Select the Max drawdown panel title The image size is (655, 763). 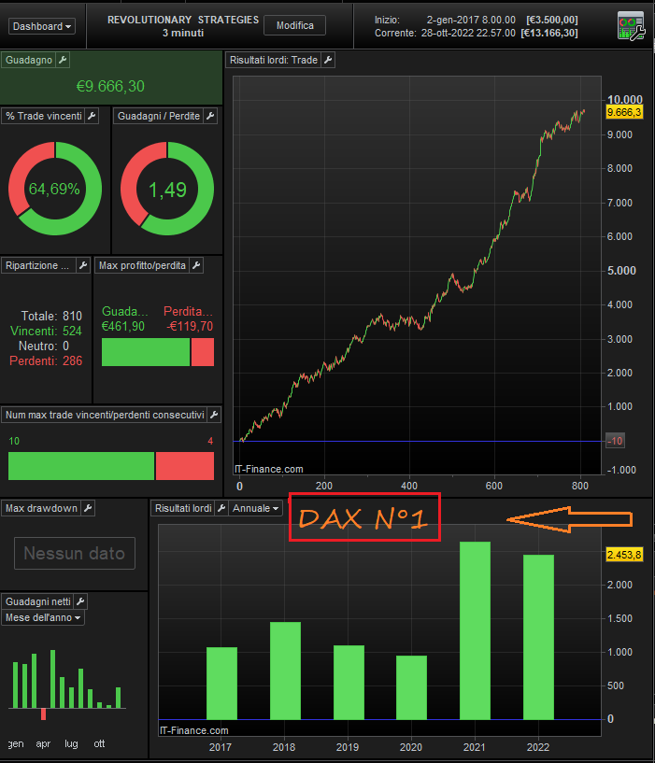tap(41, 508)
